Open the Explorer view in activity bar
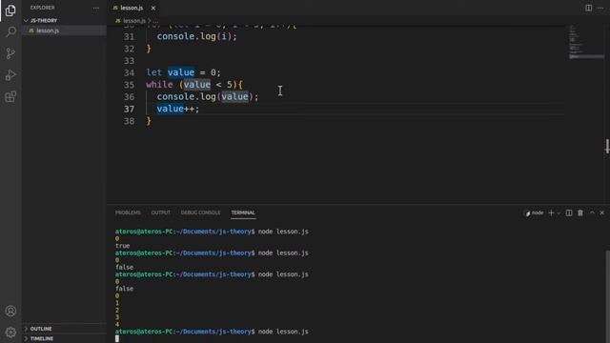Image resolution: width=610 pixels, height=343 pixels. pyautogui.click(x=10, y=10)
